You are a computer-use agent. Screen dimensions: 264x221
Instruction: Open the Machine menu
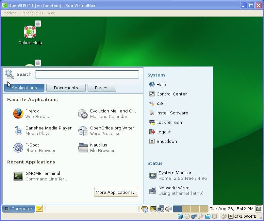[x=10, y=13]
